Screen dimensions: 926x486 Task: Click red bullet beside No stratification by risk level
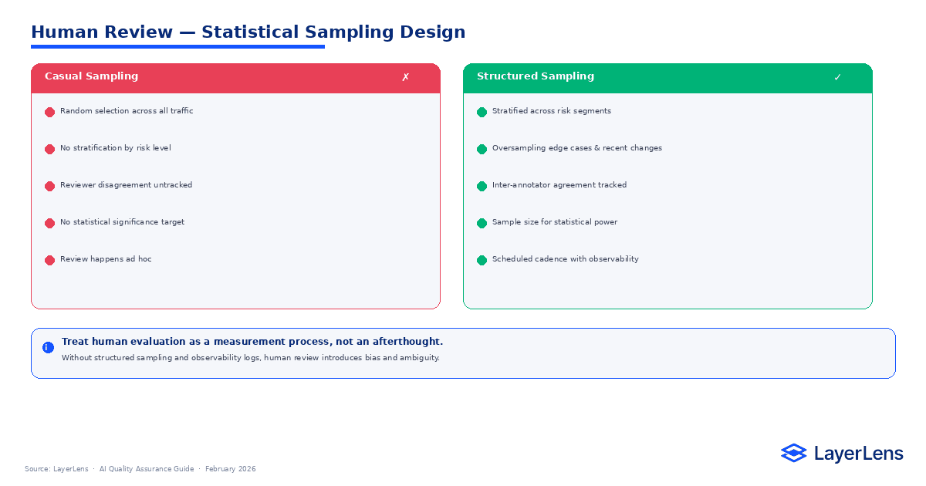[x=49, y=149]
